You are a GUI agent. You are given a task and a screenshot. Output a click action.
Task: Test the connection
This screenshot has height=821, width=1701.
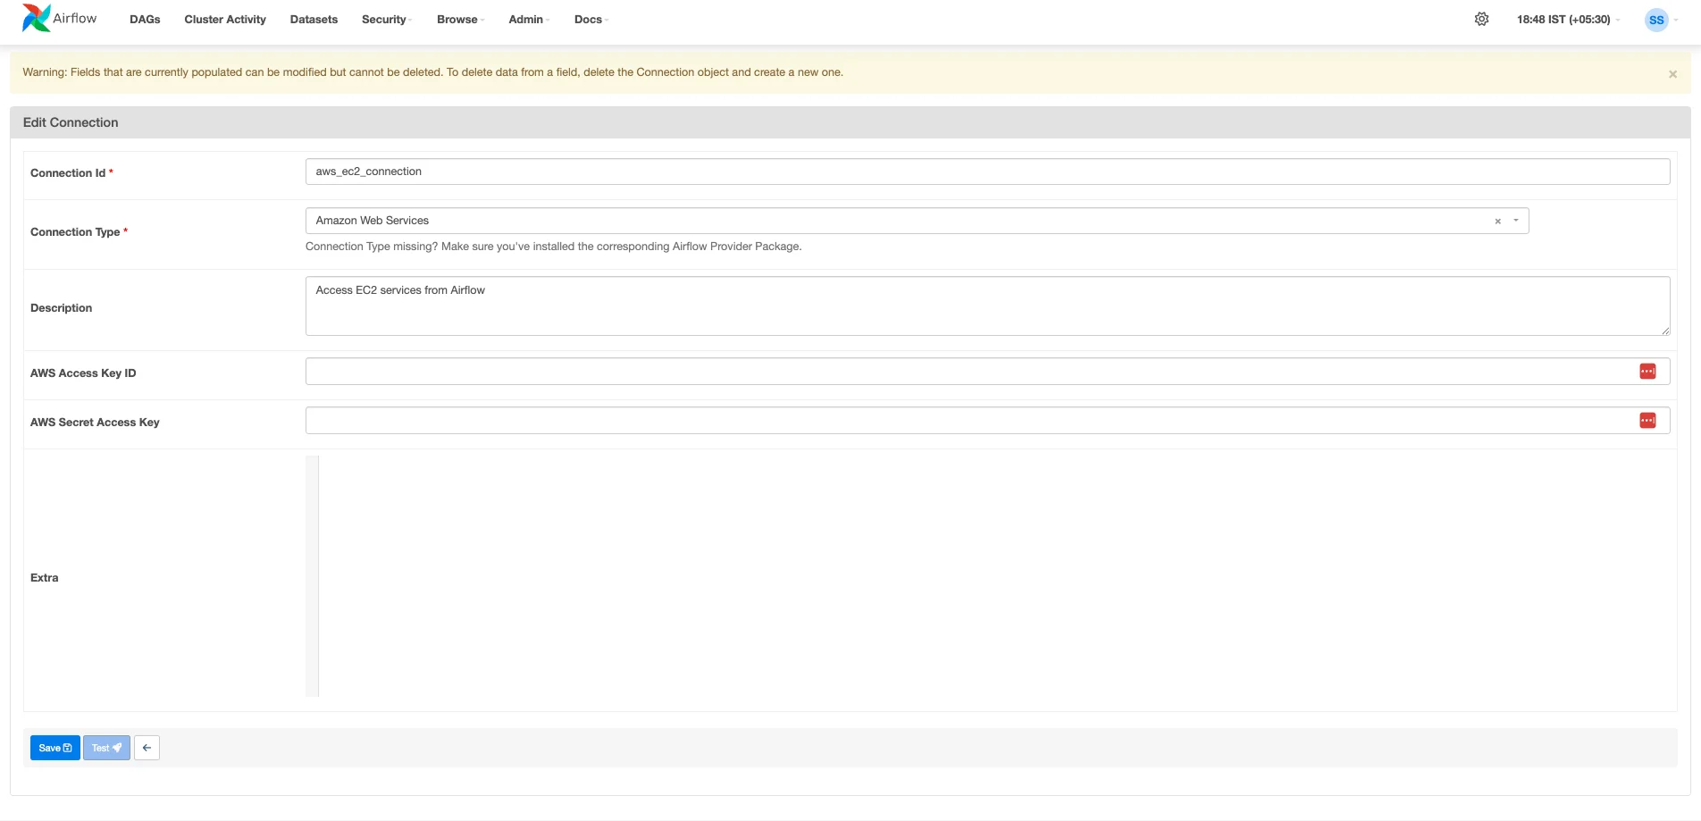pyautogui.click(x=106, y=748)
